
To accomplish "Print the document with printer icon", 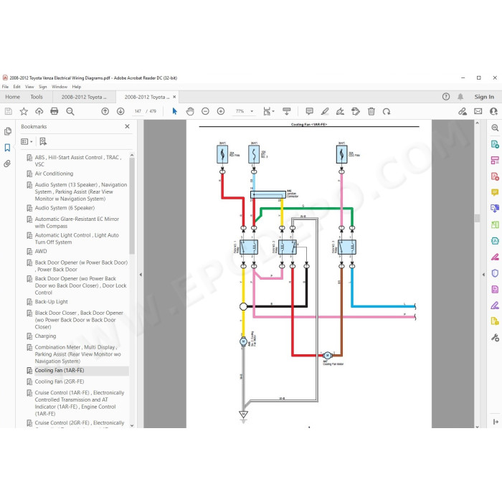I will [x=55, y=111].
